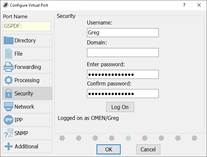Viewport: 207px width, 157px height.
Task: Confirm settings with OK button
Action: pyautogui.click(x=108, y=149)
